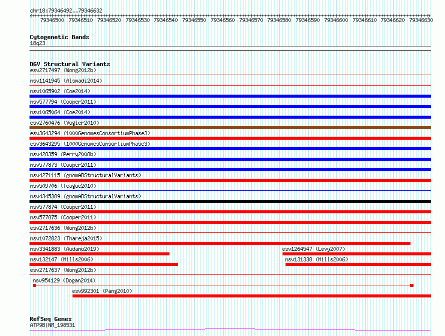Image resolution: width=445 pixels, height=336 pixels.
Task: Open esv3643294 (1000GenomesConsortiumPhase3) label
Action: pyautogui.click(x=90, y=133)
